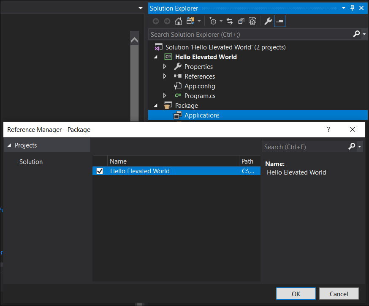The width and height of the screenshot is (369, 306).
Task: Select Program.cs file
Action: [200, 96]
